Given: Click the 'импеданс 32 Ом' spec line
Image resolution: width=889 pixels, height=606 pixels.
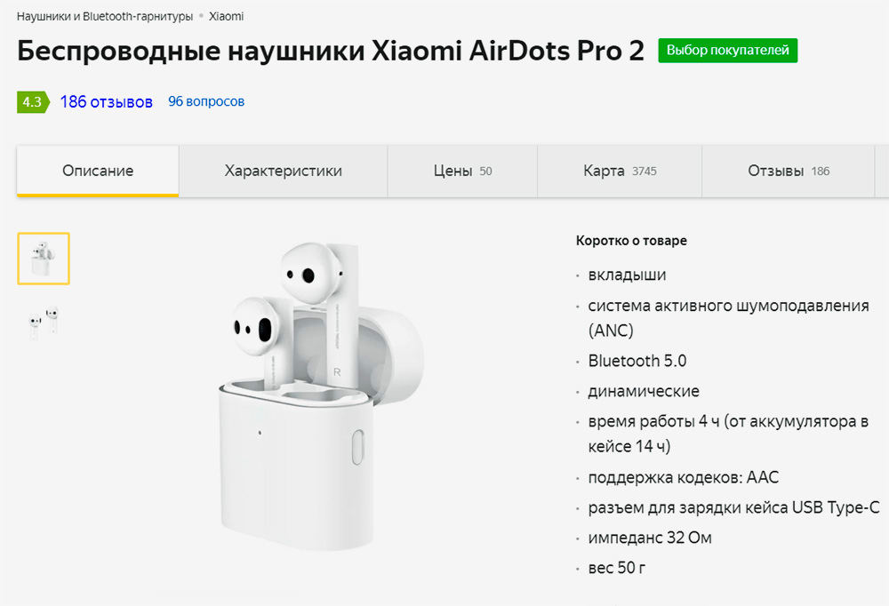Looking at the screenshot, I should (x=649, y=538).
